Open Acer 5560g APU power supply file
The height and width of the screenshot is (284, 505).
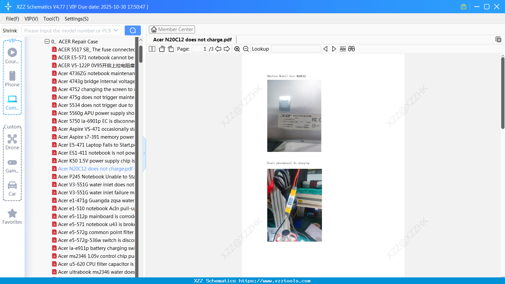96,113
